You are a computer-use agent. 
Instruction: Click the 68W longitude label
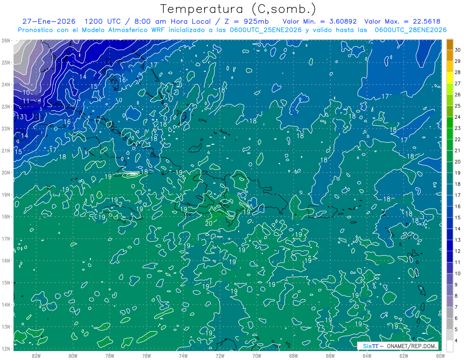pos(293,355)
